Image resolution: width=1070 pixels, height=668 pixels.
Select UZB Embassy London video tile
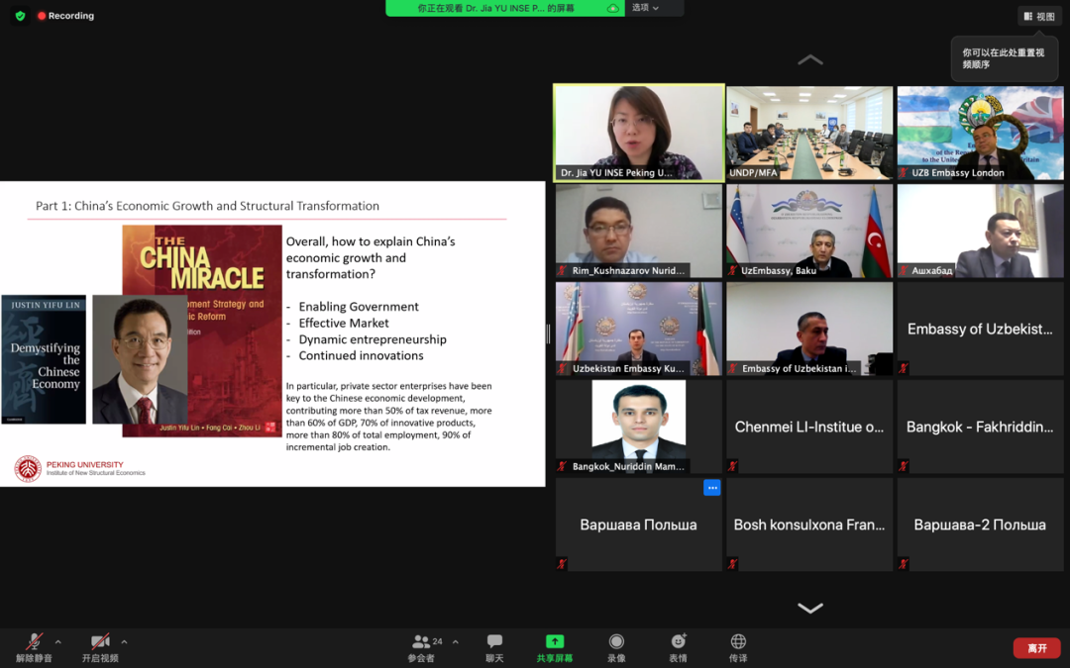[980, 133]
